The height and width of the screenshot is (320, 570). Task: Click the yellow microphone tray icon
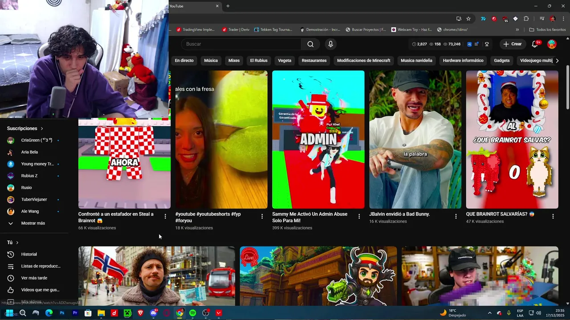pos(509,313)
